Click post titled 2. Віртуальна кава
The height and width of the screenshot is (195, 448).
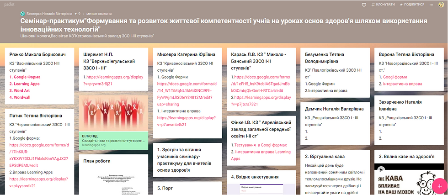[325, 157]
